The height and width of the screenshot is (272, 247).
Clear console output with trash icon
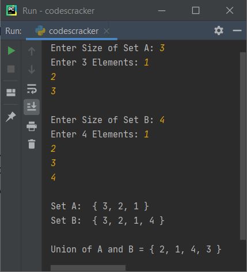pyautogui.click(x=32, y=144)
